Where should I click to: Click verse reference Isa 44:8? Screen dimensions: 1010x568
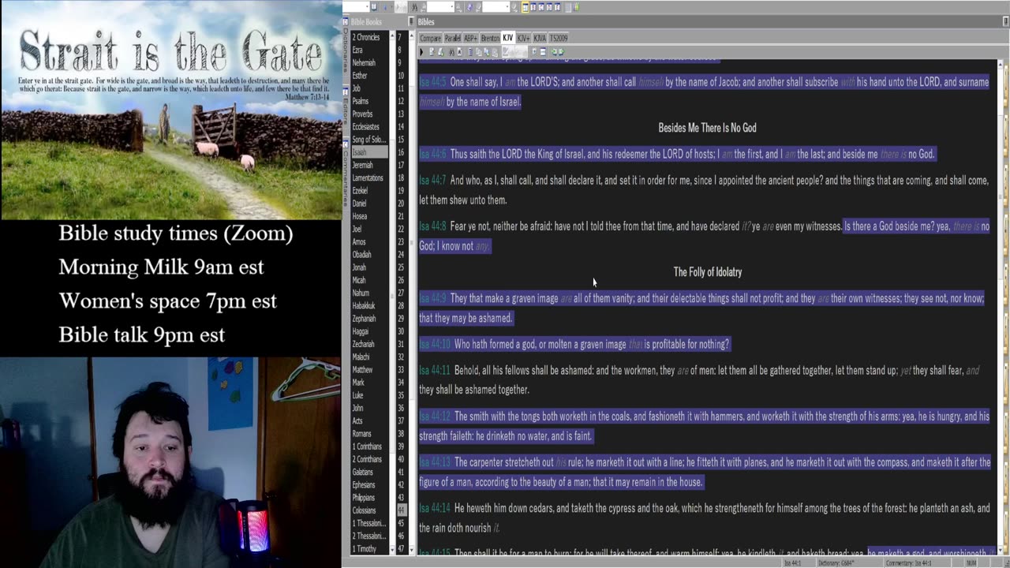click(x=432, y=226)
